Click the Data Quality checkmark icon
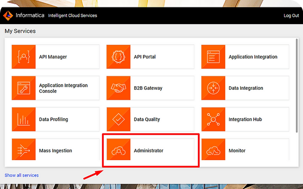The image size is (303, 189). (x=118, y=119)
